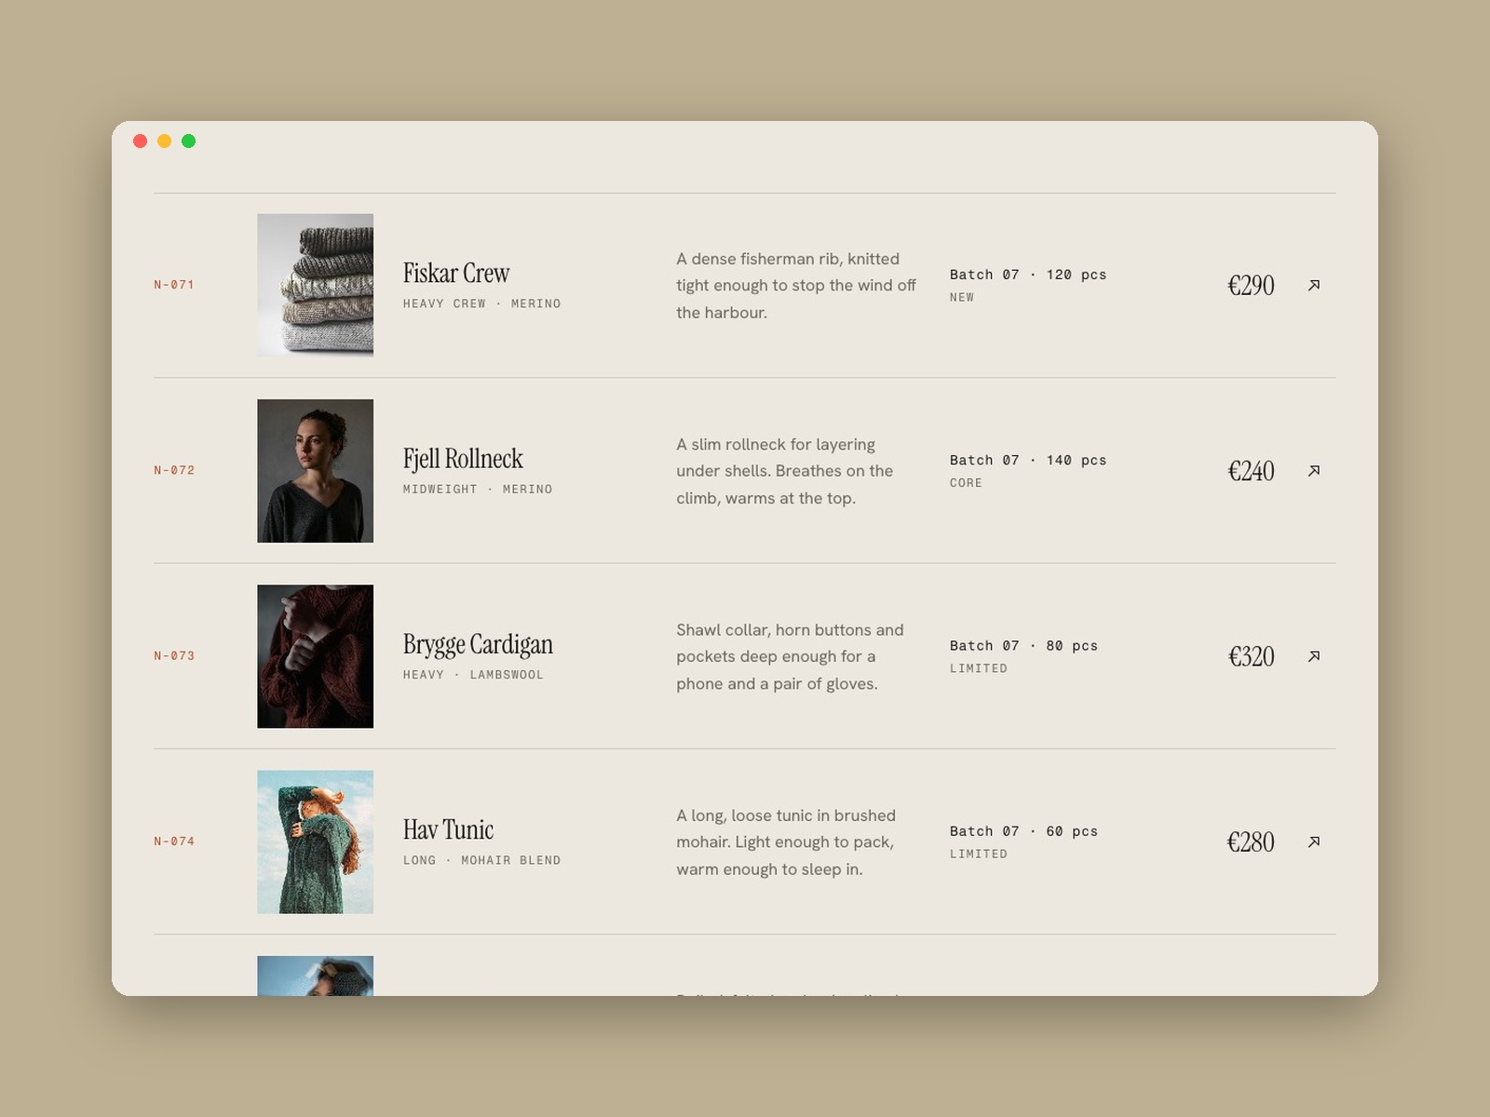Click the yellow minimize window button

165,141
